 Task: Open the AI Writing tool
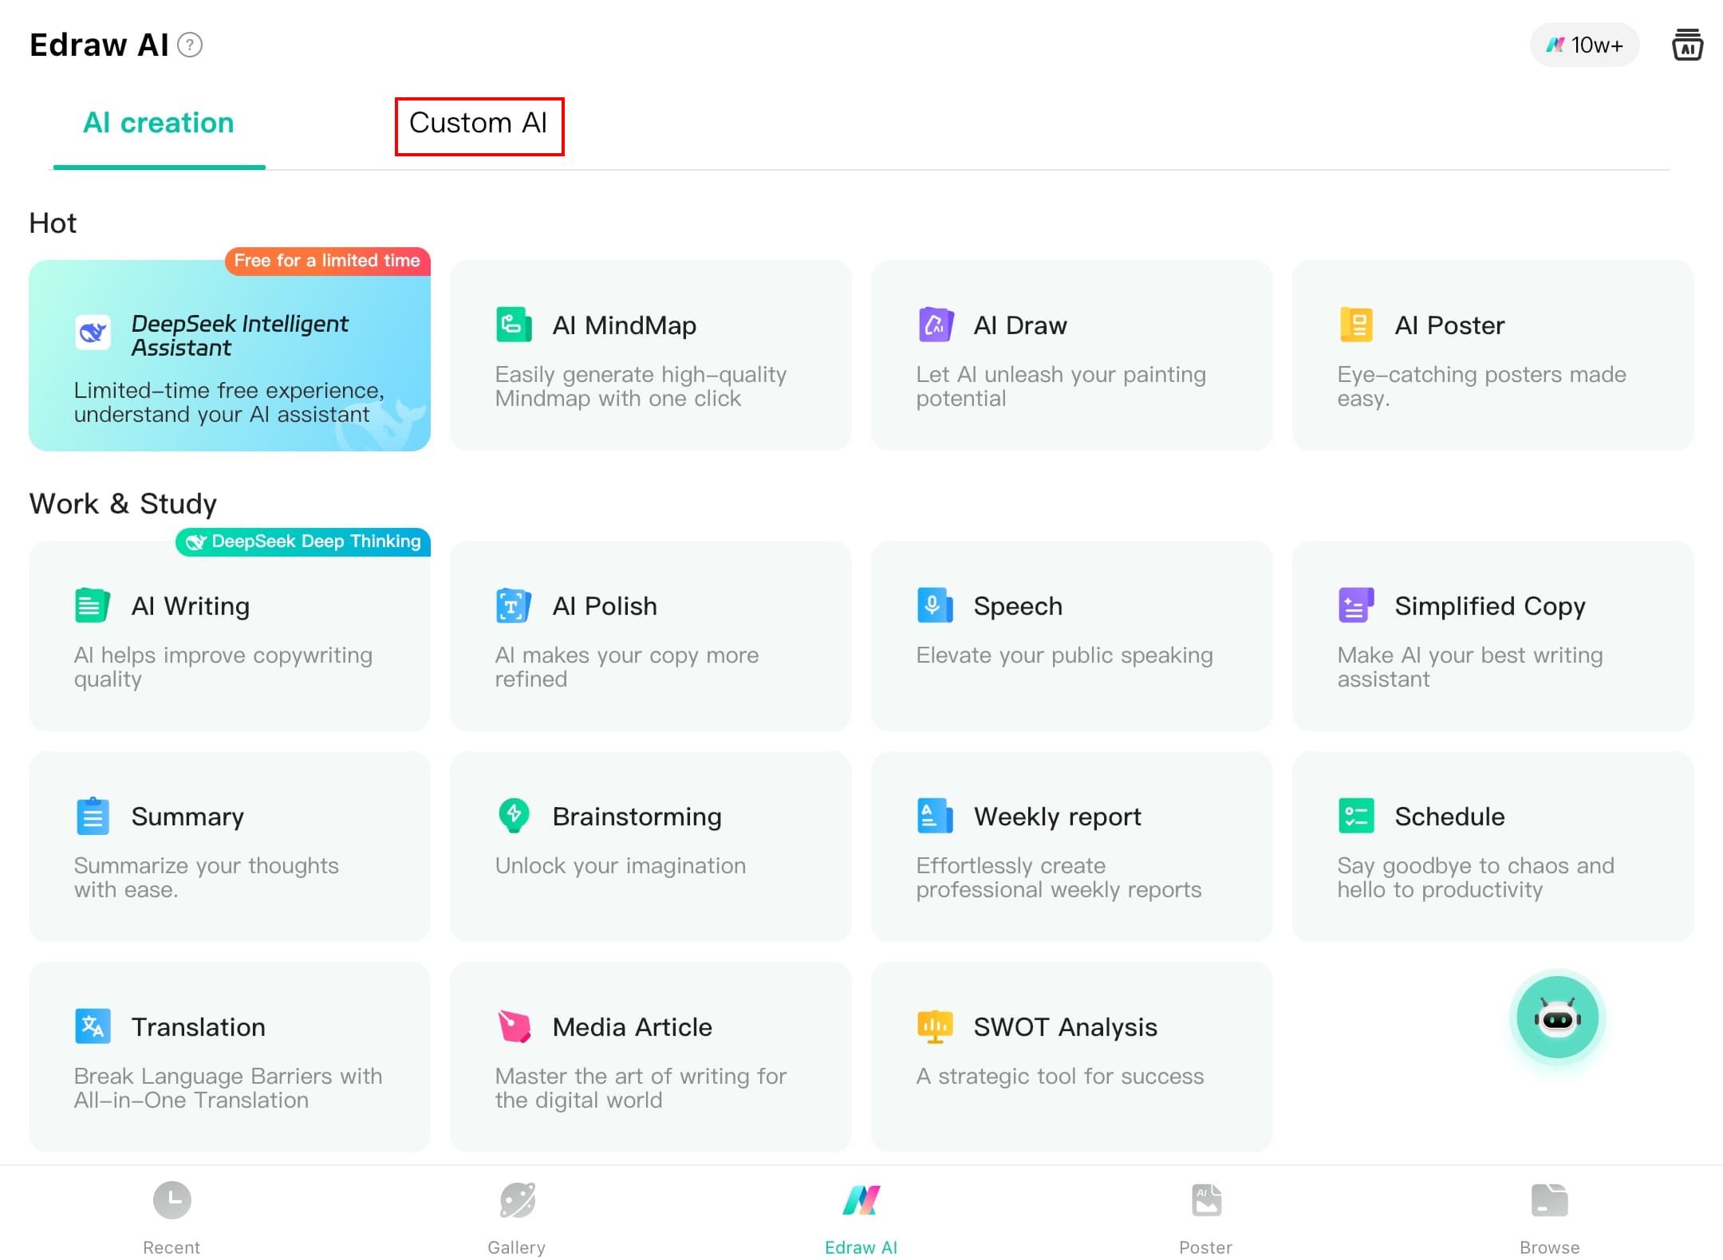point(230,636)
